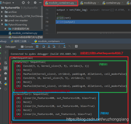Toggle soft-wrap in console sidebar
Viewport: 131px width, 124px height.
pyautogui.click(x=5, y=63)
